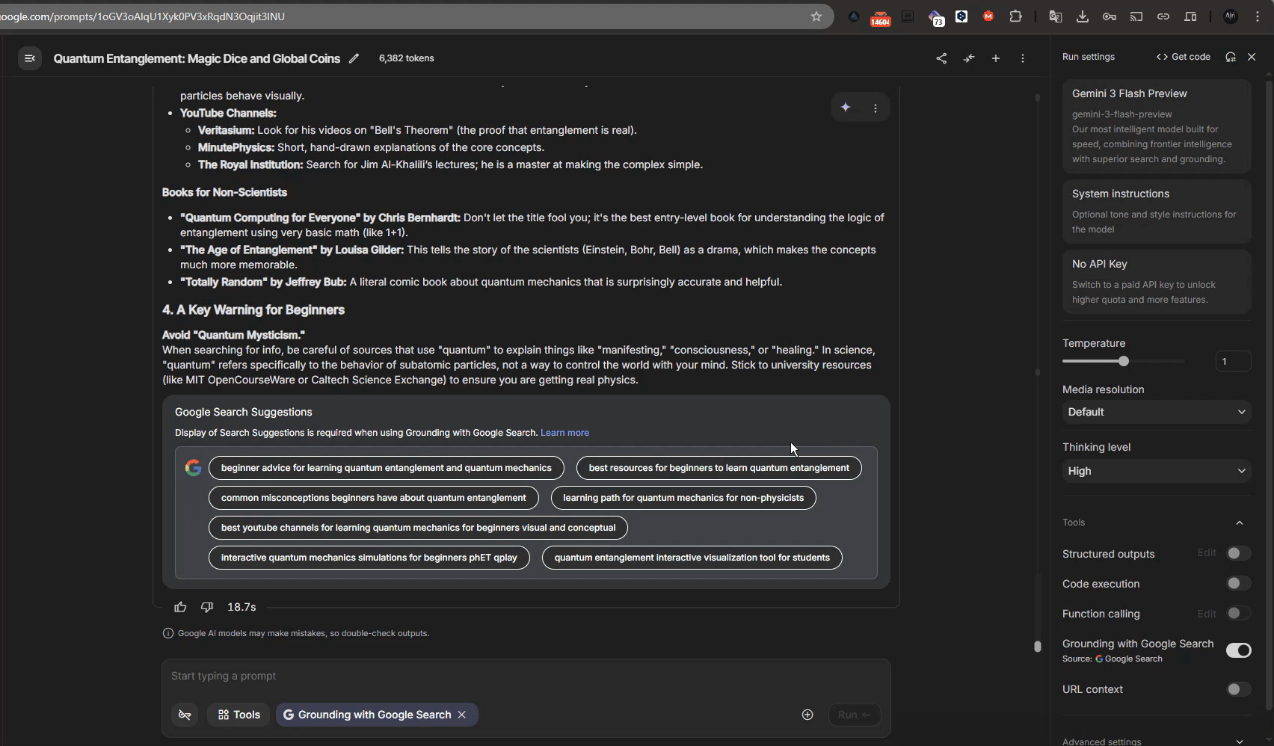Click the sparkle icon on the response
The width and height of the screenshot is (1274, 746).
tap(846, 108)
